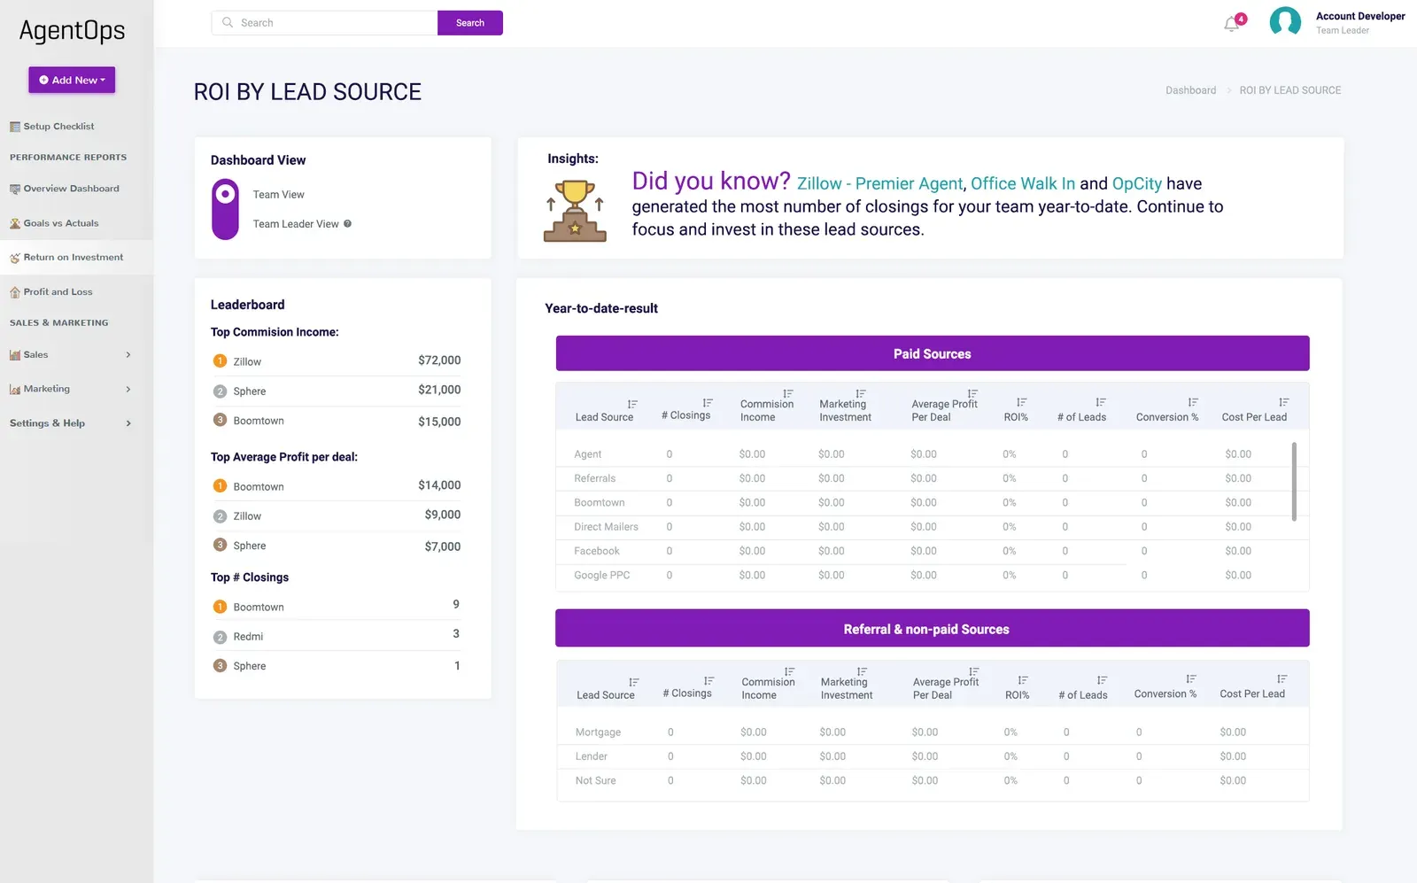This screenshot has width=1417, height=883.
Task: Click Zillow - Premier Agent link
Action: click(879, 183)
